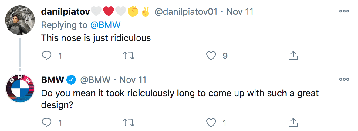Reply to BMW's tweet
The width and height of the screenshot is (358, 131).
(47, 123)
